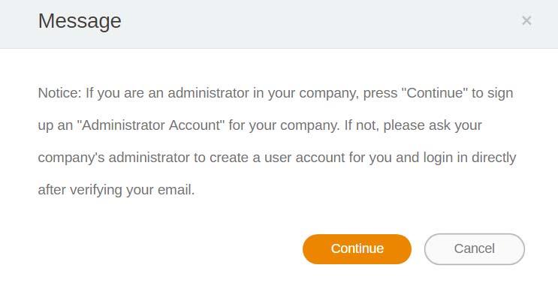Click "after verifying your email." line

point(116,190)
